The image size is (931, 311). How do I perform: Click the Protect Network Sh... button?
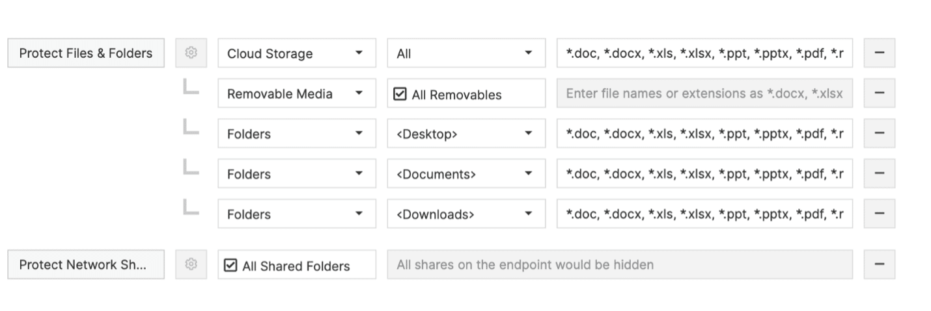(x=86, y=264)
